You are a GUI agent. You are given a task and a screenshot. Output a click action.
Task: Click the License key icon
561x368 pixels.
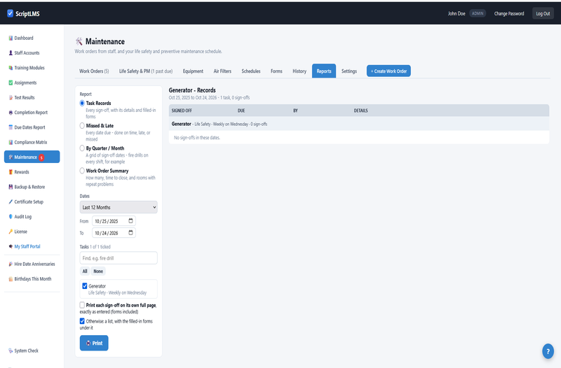point(11,232)
